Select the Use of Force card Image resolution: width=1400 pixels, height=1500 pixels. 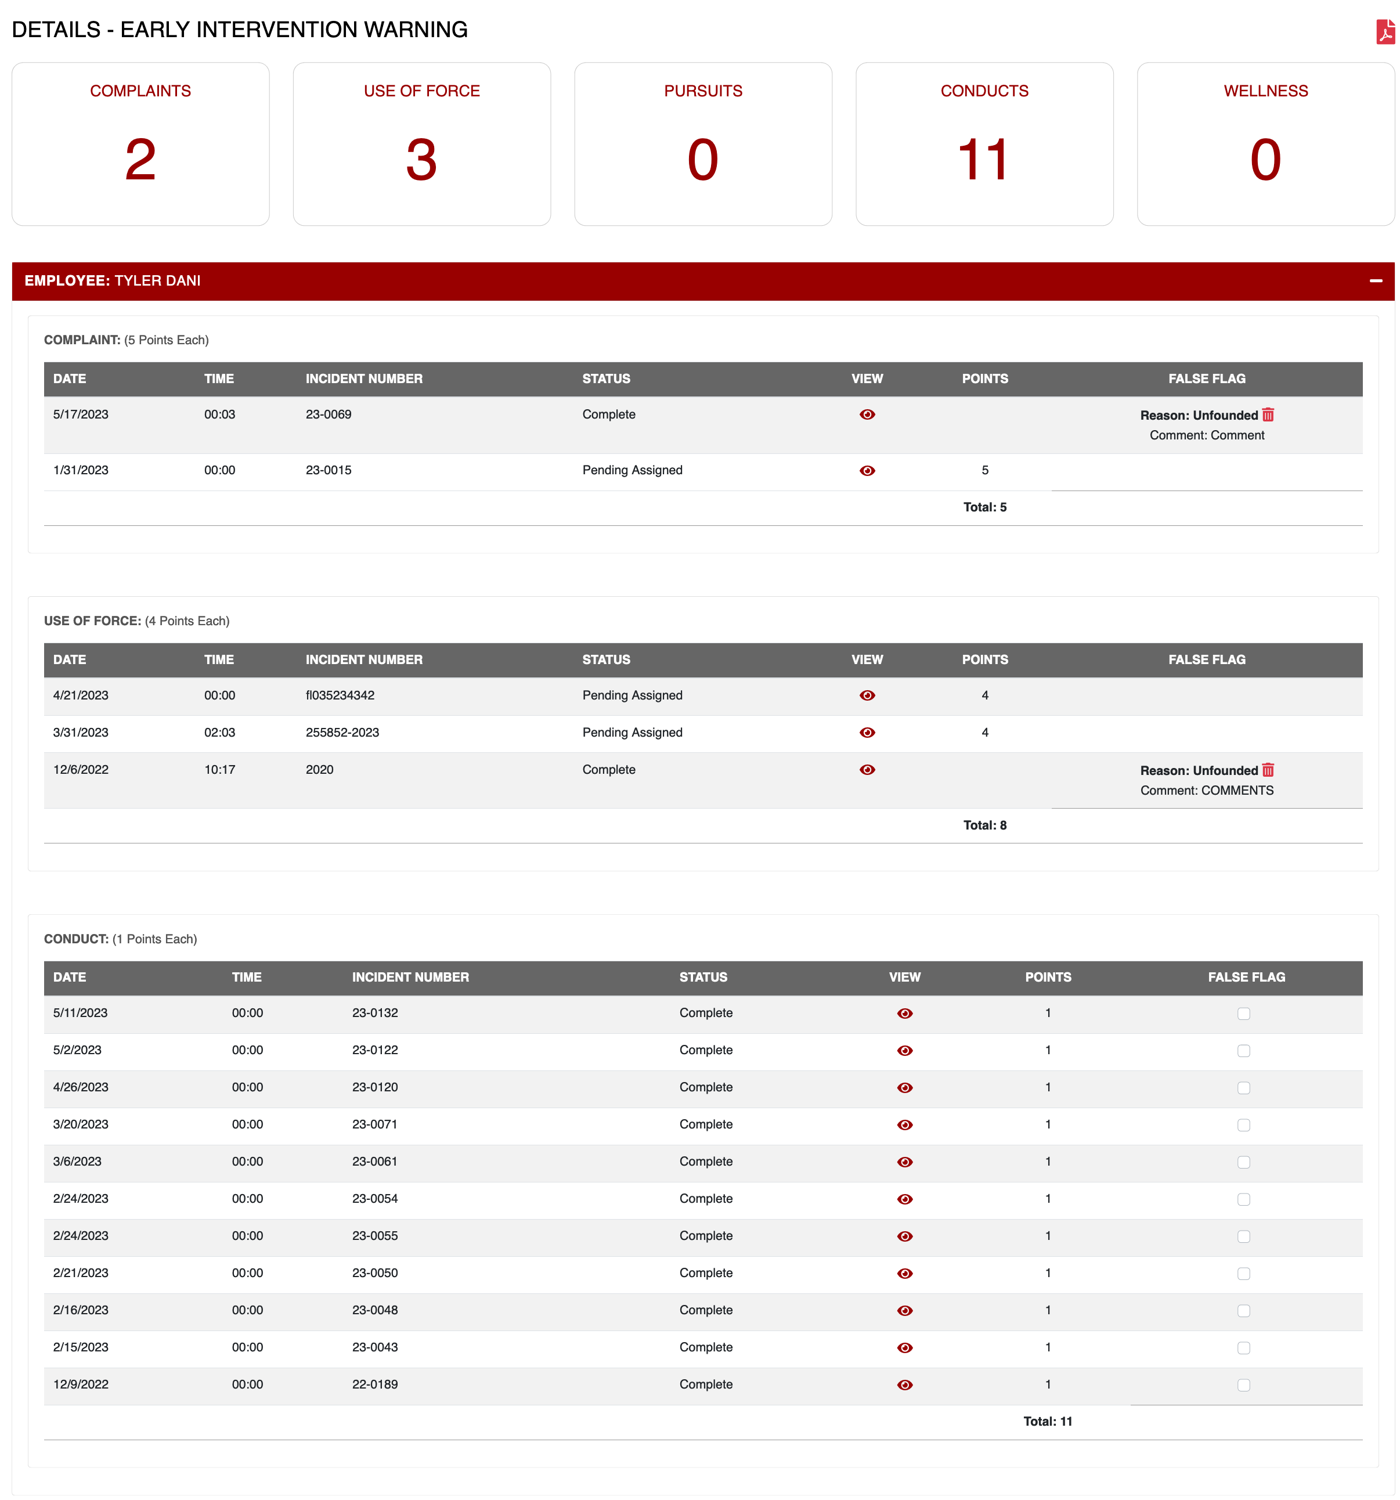(x=421, y=143)
